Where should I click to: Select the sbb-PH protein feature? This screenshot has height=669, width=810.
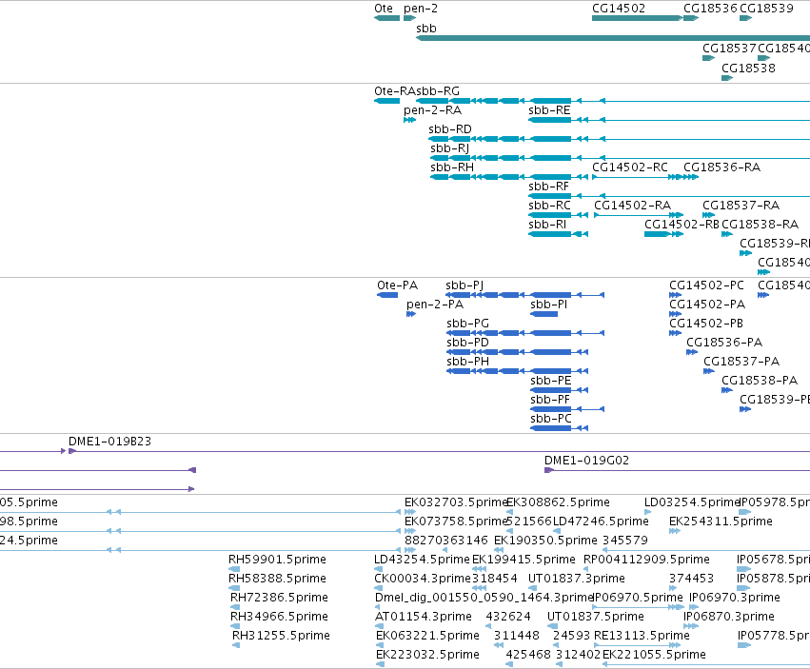coord(517,371)
